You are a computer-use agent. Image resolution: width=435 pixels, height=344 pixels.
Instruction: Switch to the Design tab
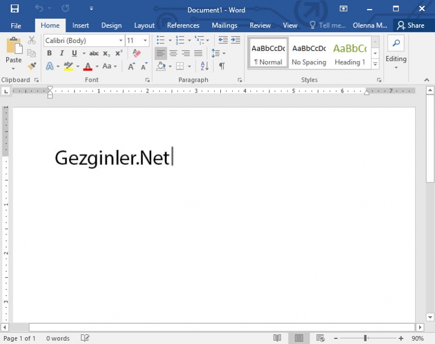point(111,25)
